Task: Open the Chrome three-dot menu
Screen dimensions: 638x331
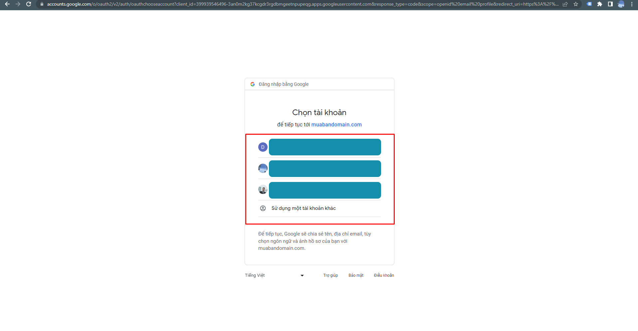Action: [x=632, y=4]
